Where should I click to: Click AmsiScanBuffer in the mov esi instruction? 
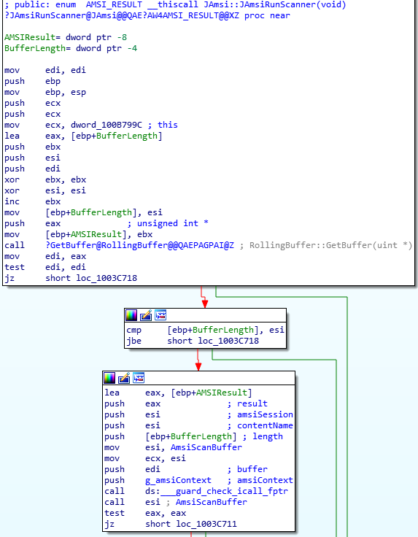[206, 447]
